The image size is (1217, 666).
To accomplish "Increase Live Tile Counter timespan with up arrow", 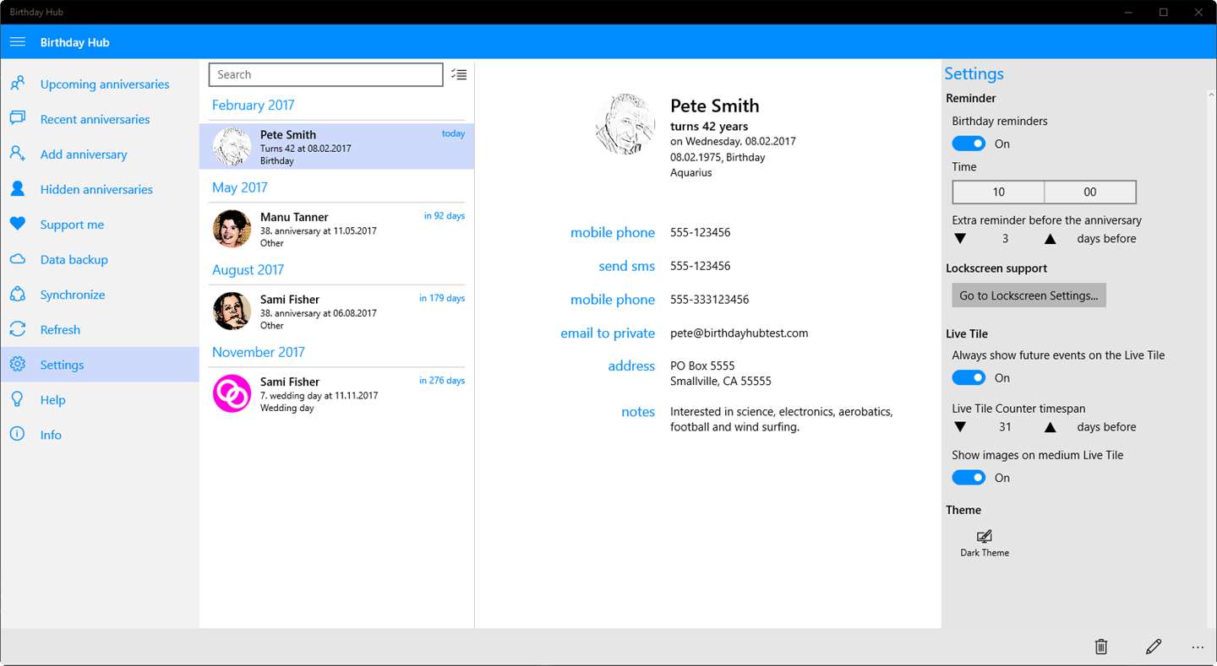I will (x=1050, y=427).
